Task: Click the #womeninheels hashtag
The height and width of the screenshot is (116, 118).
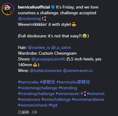Action: point(33,105)
